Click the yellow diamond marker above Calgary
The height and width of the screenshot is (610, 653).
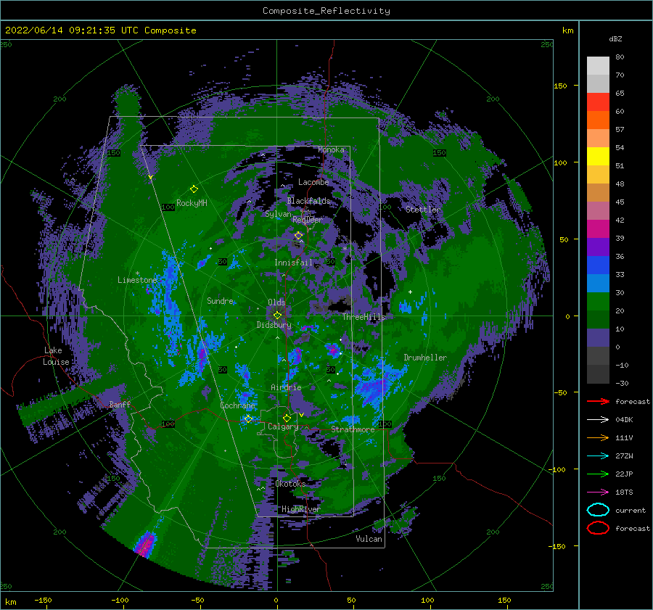[287, 418]
